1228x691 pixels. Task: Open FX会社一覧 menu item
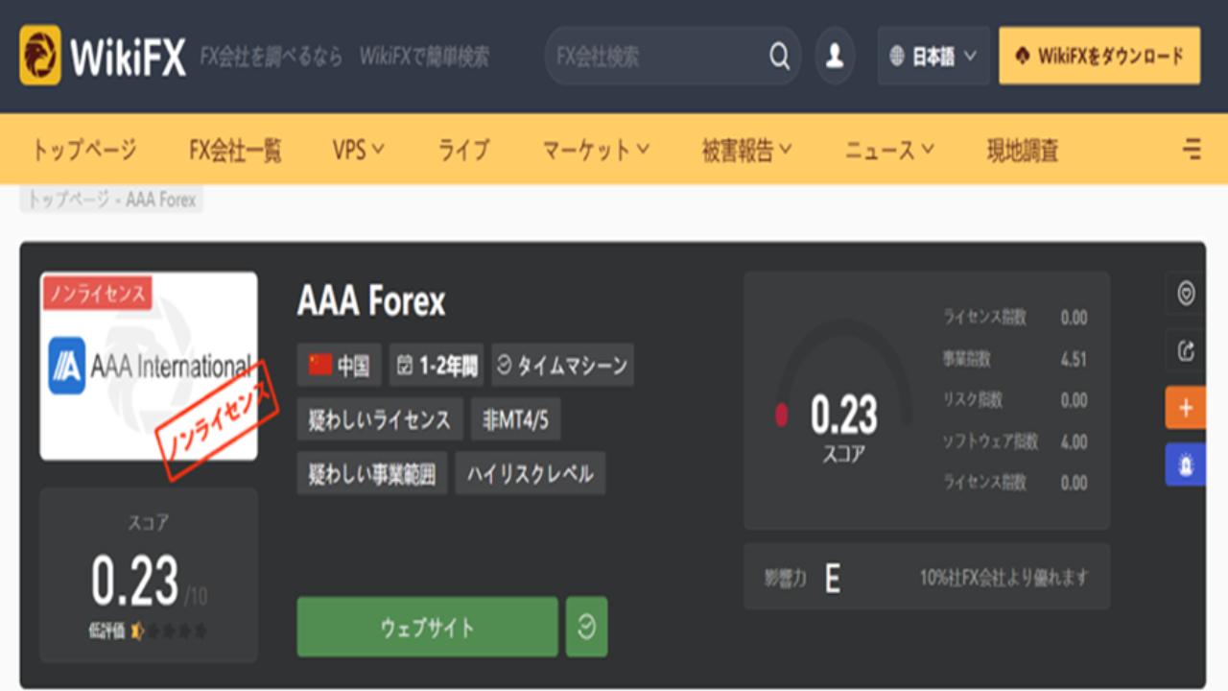click(235, 150)
